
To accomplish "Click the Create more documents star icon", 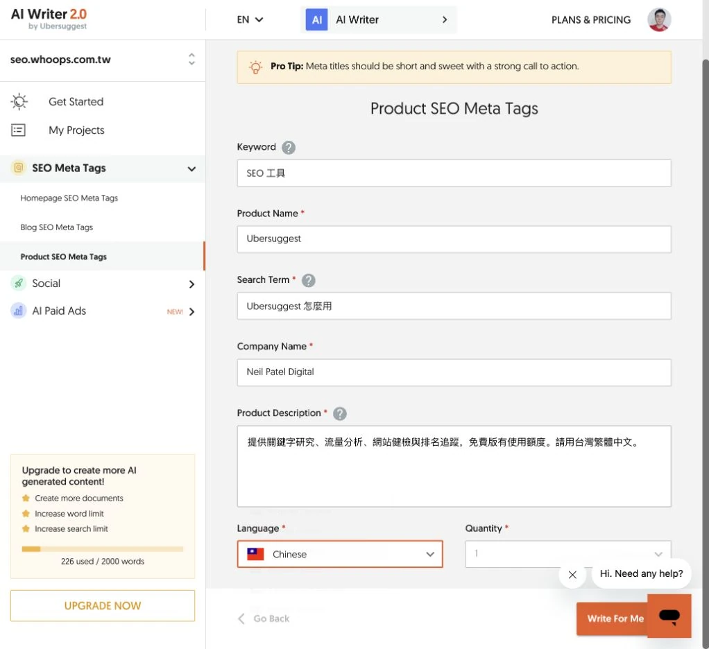I will [x=26, y=498].
